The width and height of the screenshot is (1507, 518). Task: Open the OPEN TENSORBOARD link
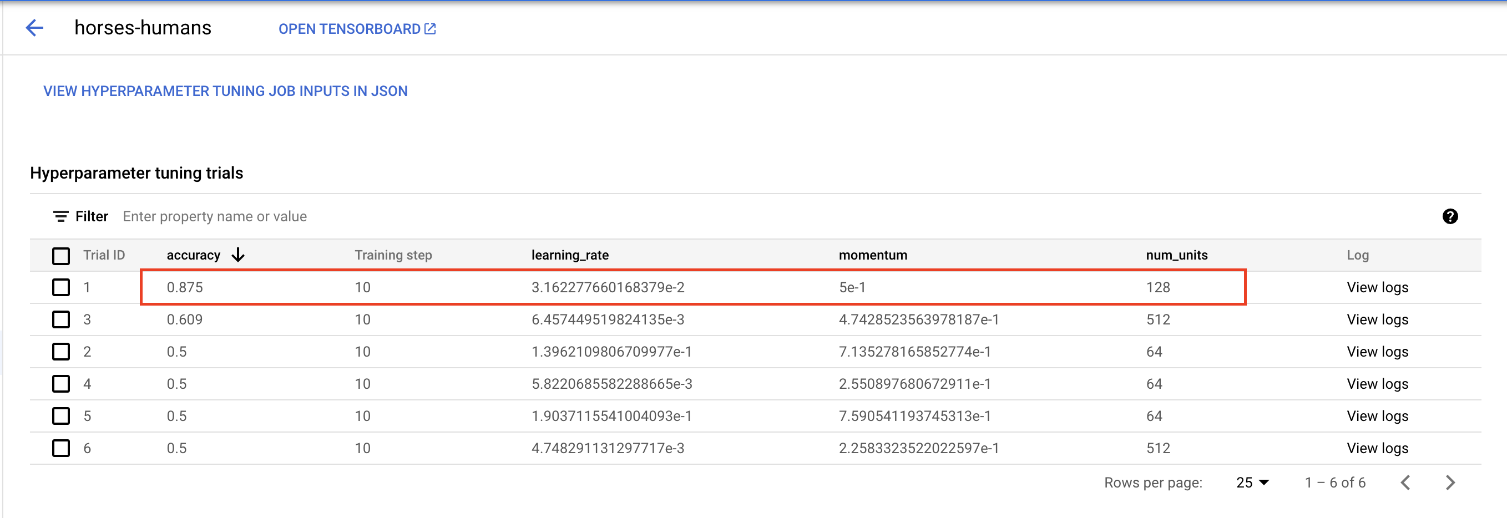click(349, 29)
